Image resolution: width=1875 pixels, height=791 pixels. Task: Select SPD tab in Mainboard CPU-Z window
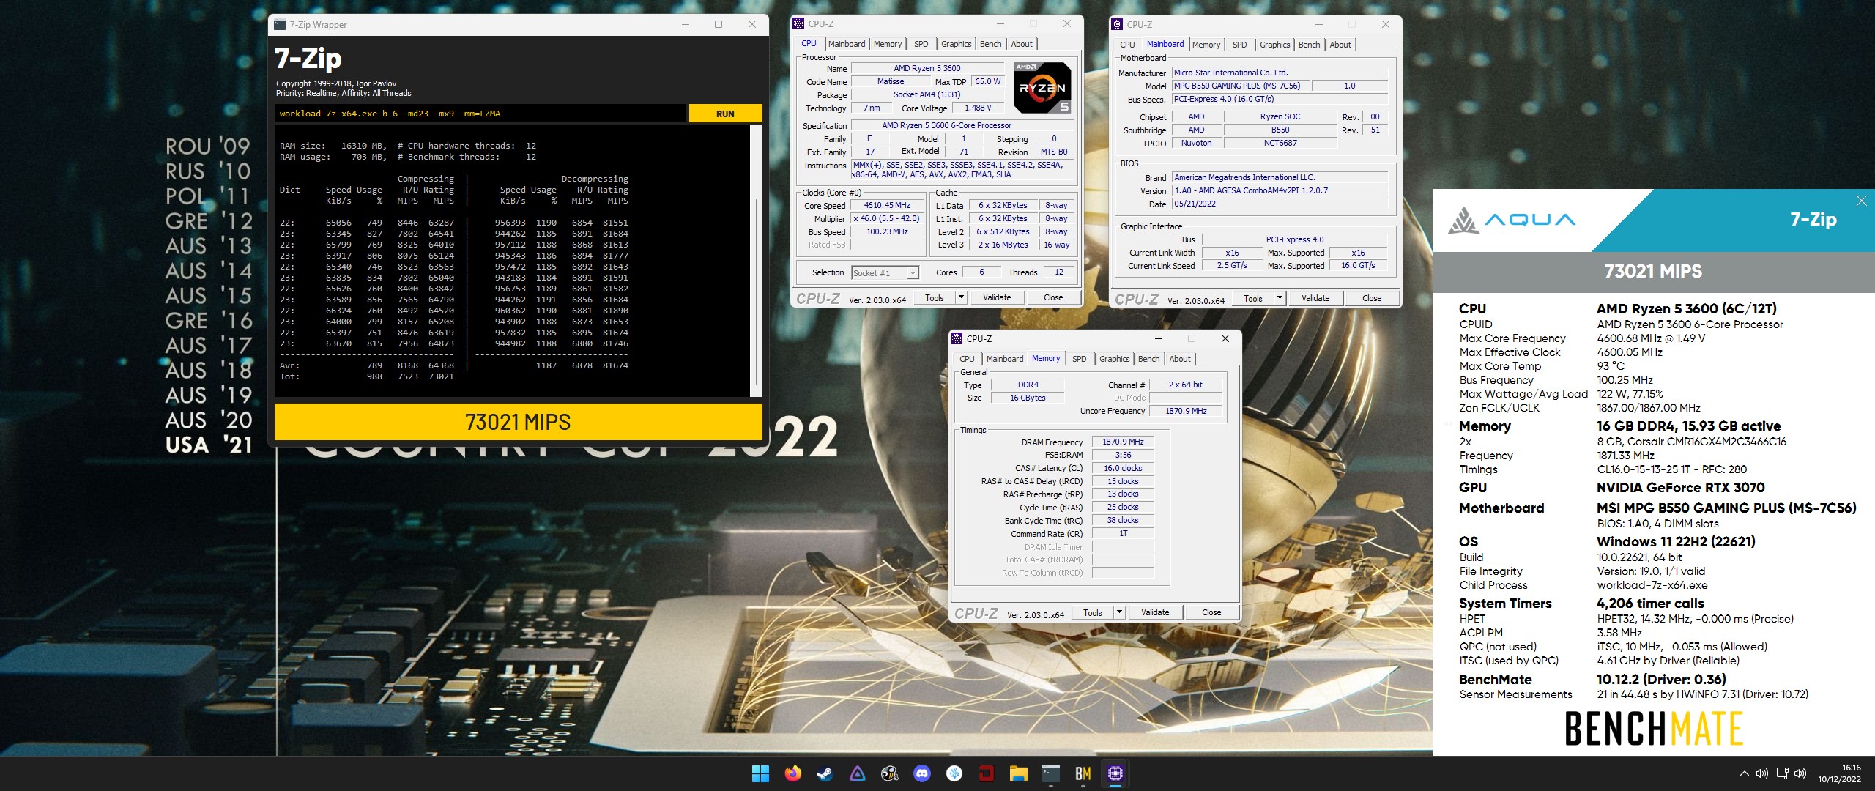coord(1239,45)
